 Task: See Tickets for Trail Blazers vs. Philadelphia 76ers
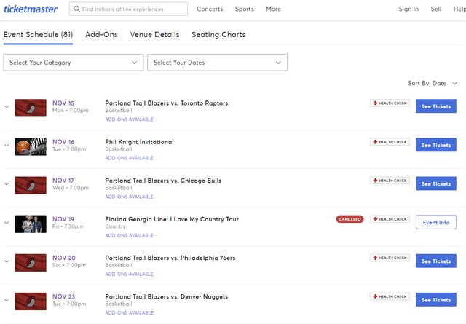tap(436, 261)
